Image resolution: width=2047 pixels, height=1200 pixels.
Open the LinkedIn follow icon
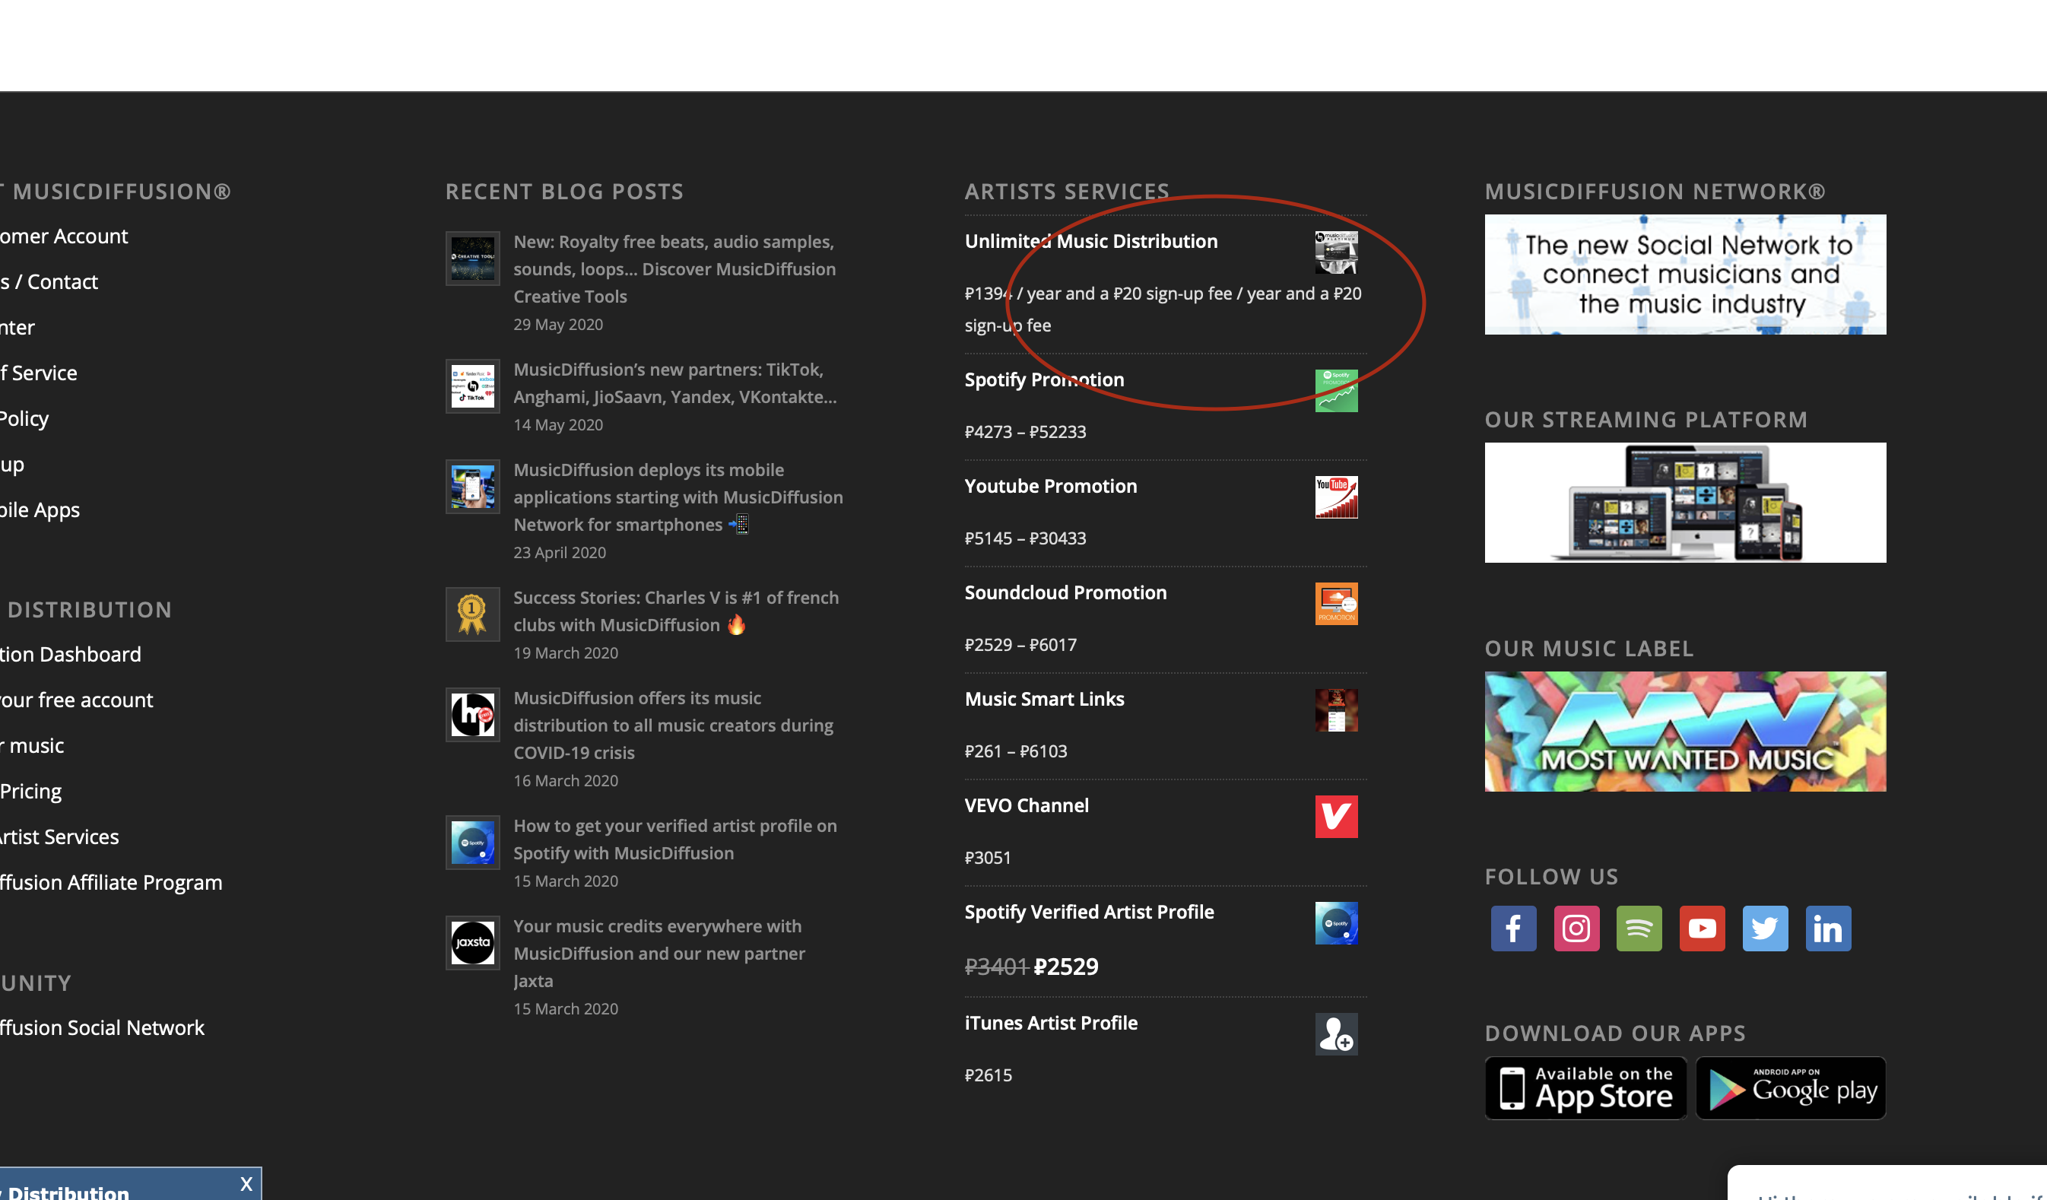pos(1828,928)
